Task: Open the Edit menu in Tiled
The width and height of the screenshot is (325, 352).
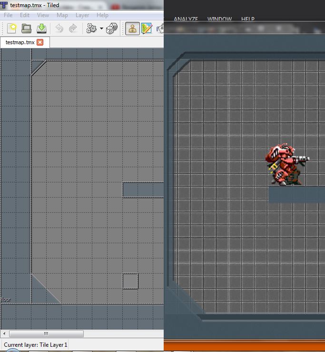Action: (25, 15)
